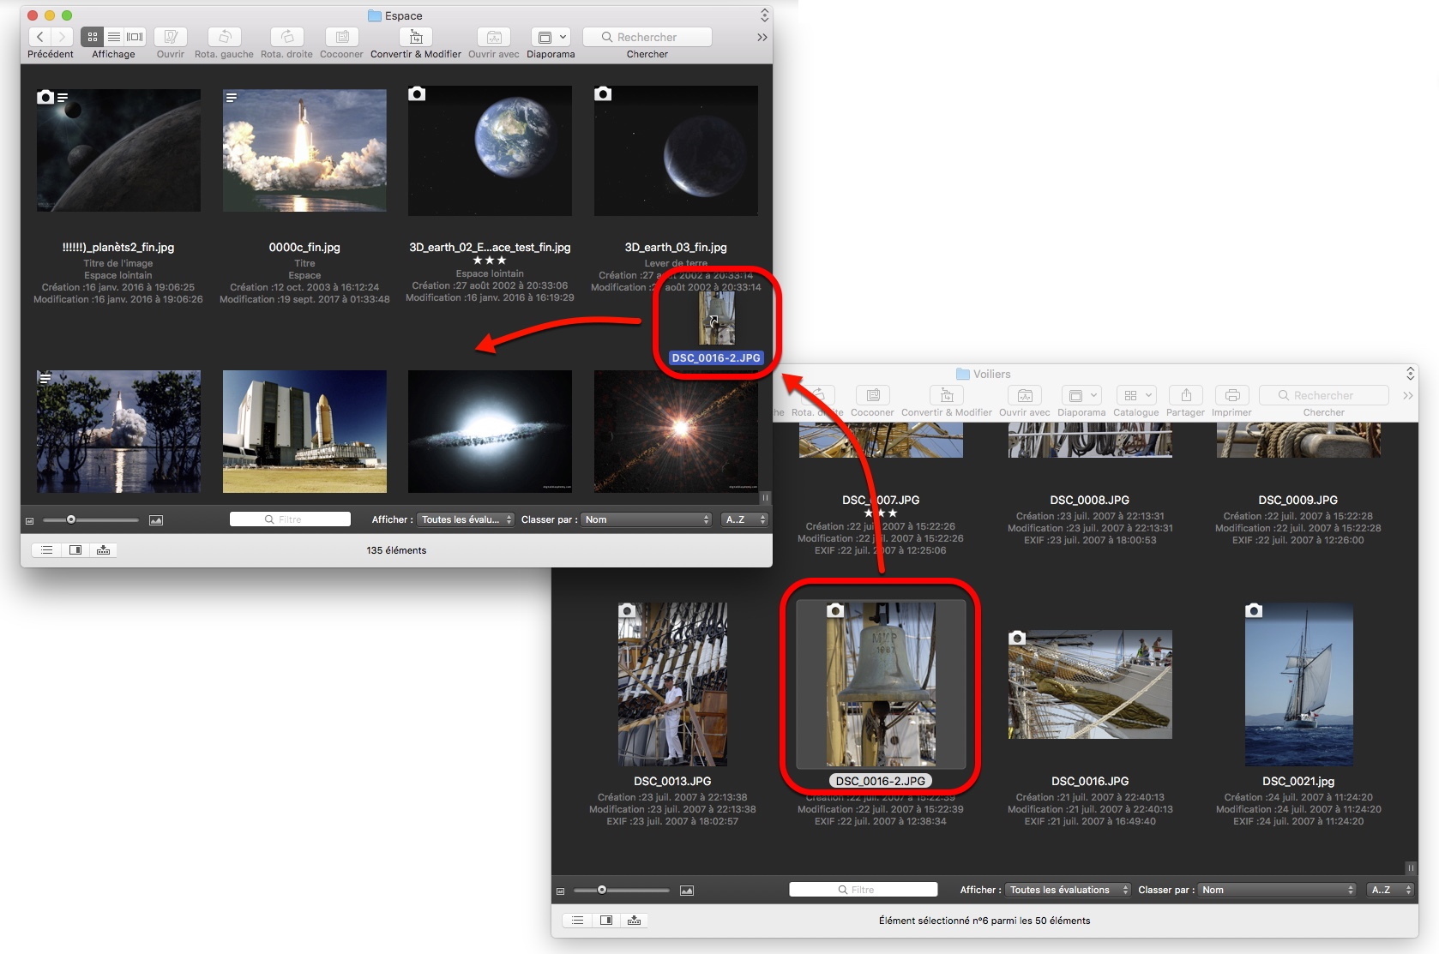This screenshot has height=954, width=1439.
Task: Click the Rota. droite icon in Espace window
Action: click(x=287, y=37)
